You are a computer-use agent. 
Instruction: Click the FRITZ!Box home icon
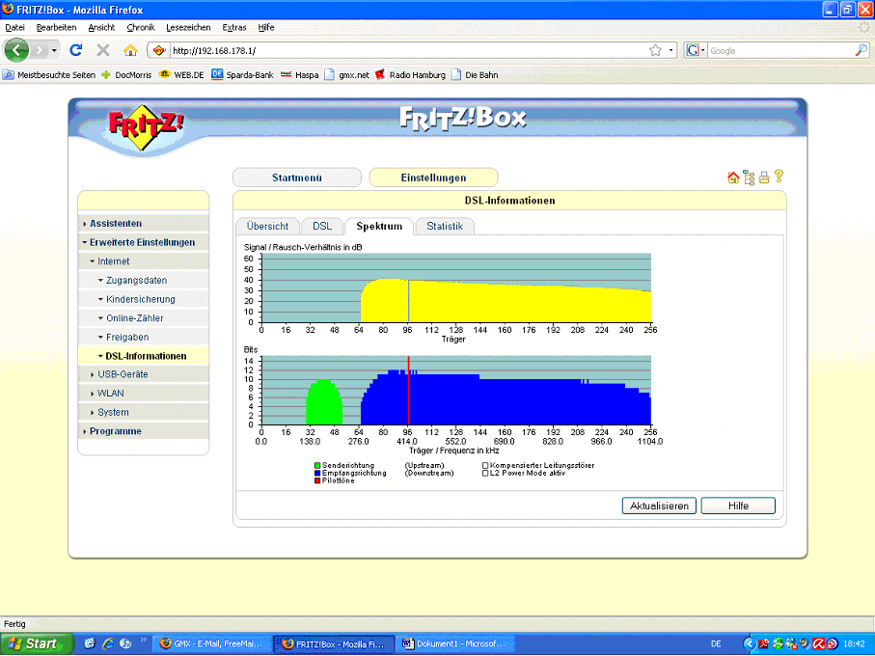pos(733,178)
